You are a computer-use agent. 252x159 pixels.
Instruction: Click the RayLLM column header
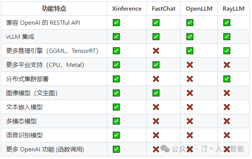[233, 9]
